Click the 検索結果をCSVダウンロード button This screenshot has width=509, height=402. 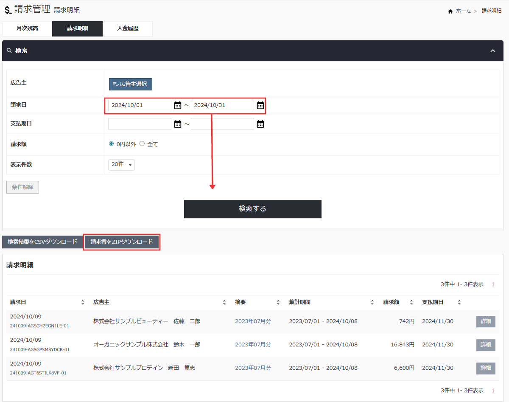pyautogui.click(x=42, y=242)
